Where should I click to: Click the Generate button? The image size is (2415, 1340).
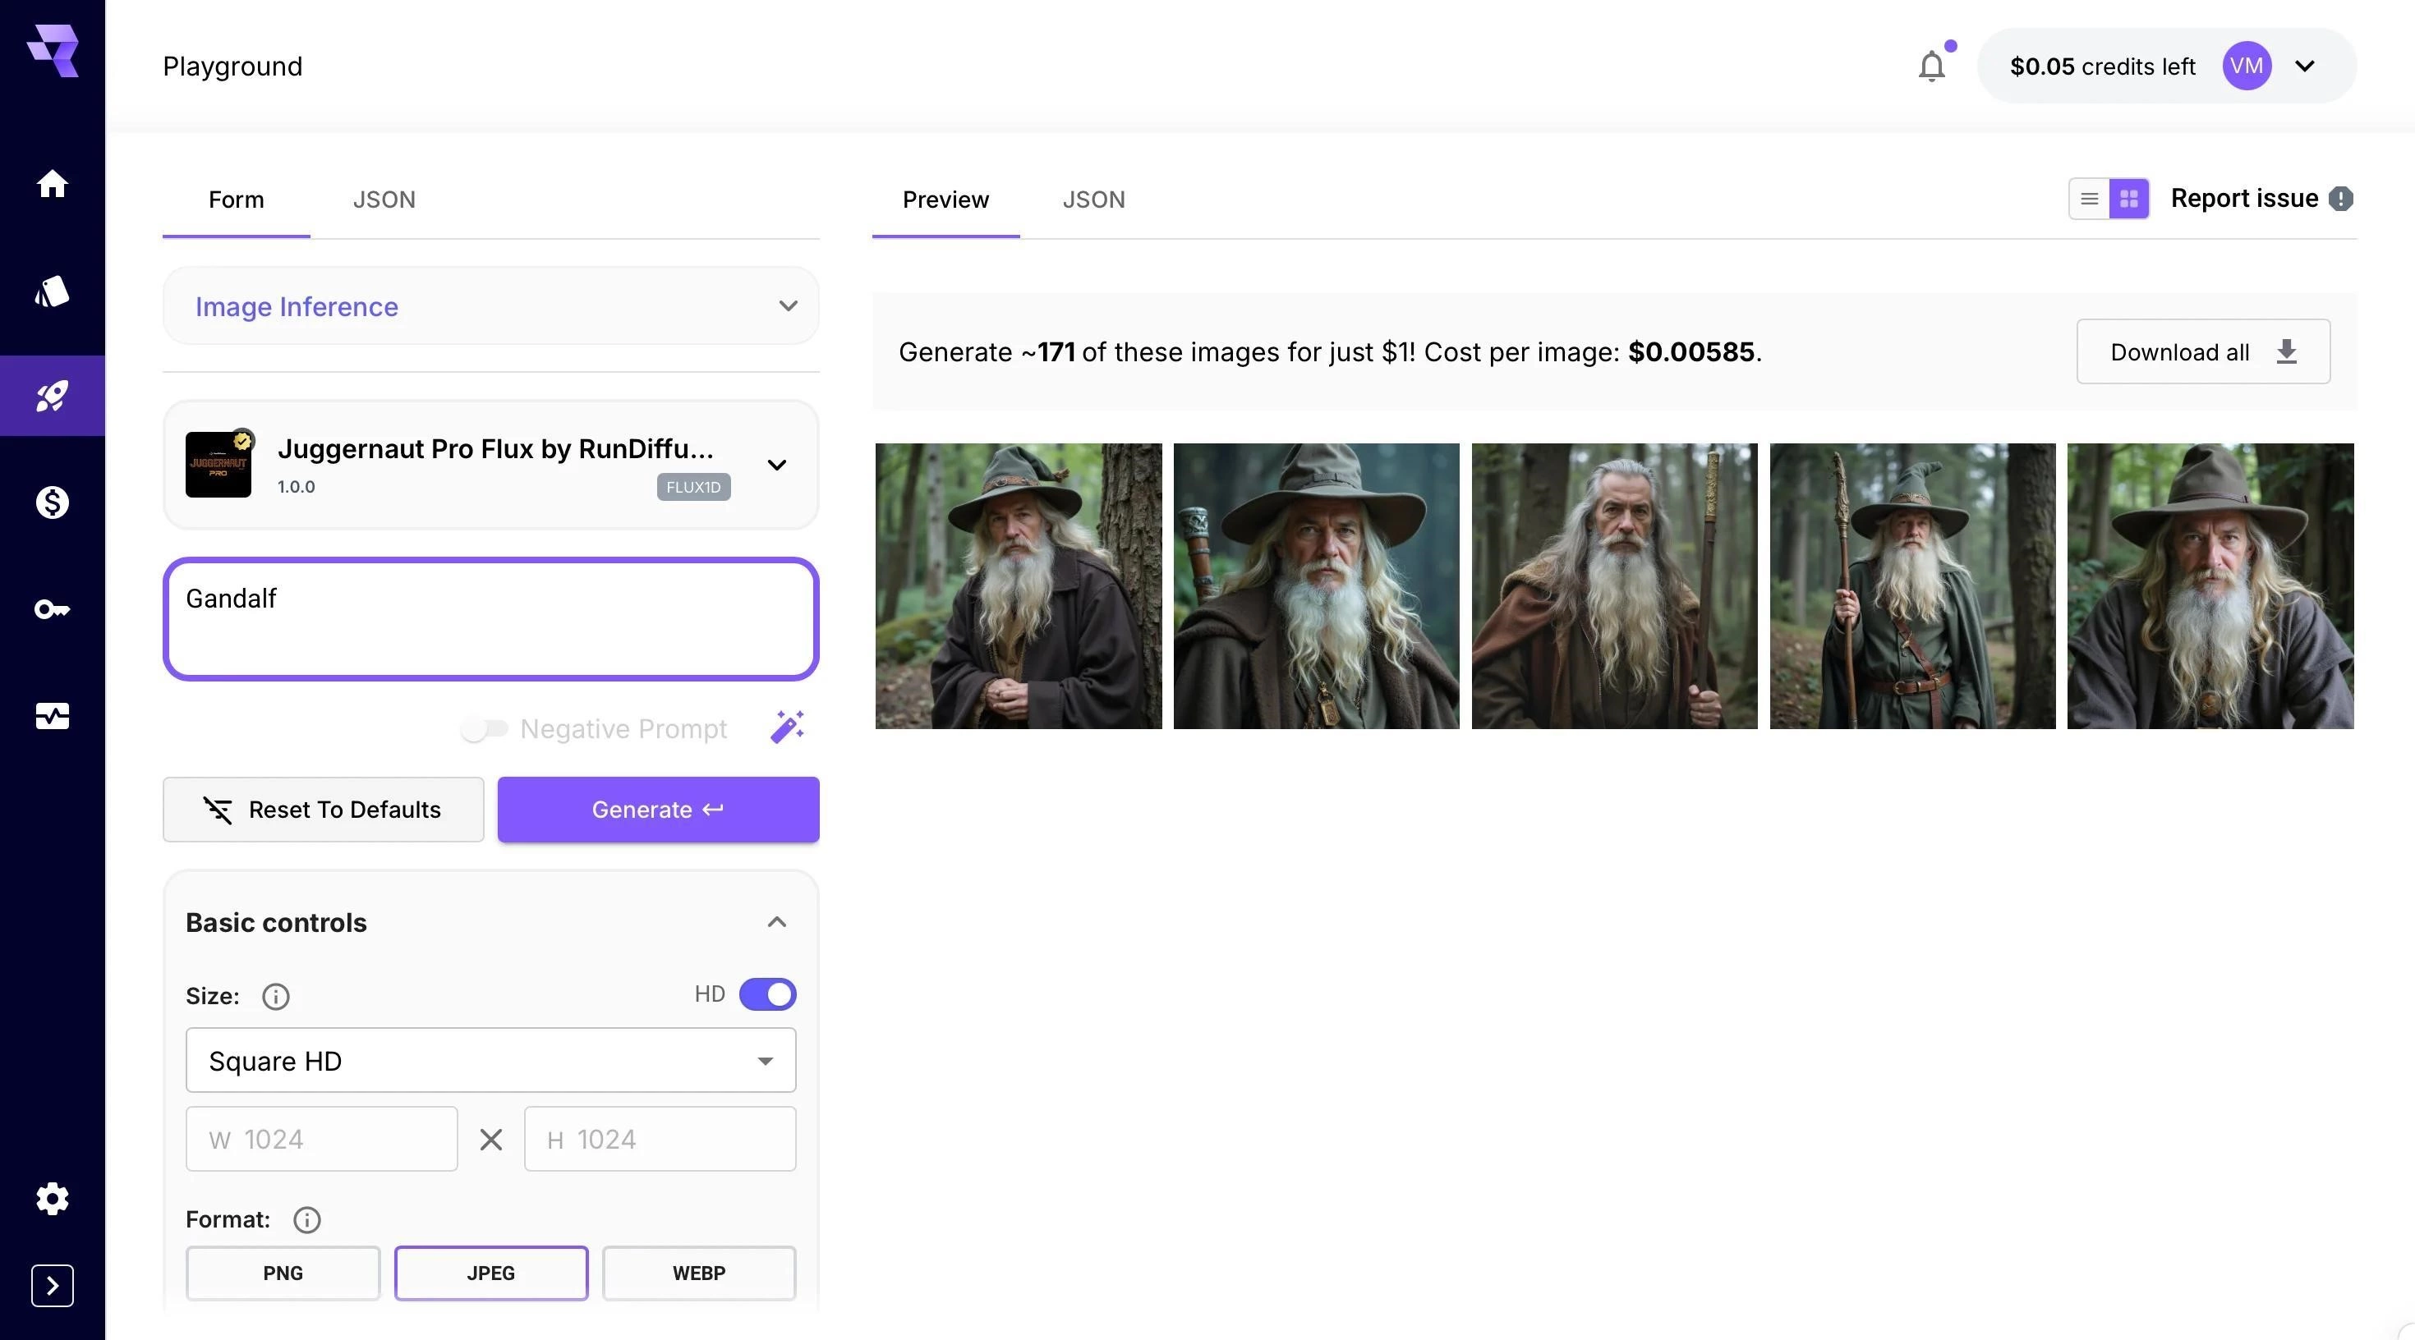tap(657, 810)
